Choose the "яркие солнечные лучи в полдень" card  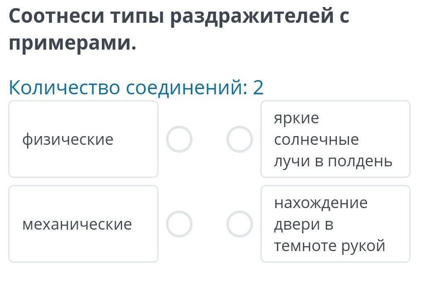pyautogui.click(x=335, y=139)
